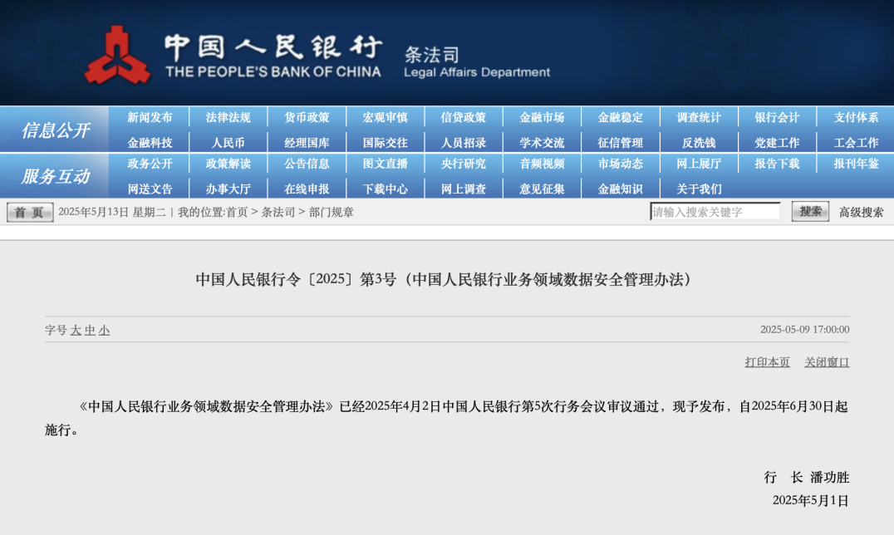894x535 pixels.
Task: Select 支付体系 in navigation
Action: click(856, 118)
